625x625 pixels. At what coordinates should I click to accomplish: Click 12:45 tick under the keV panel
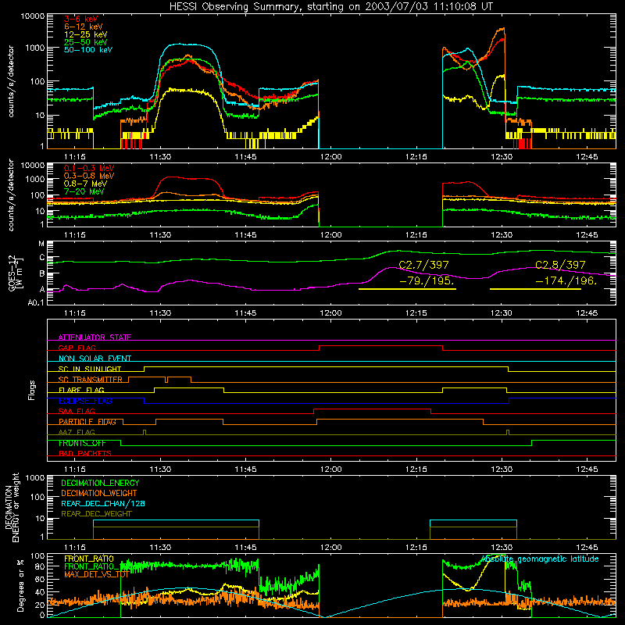587,157
